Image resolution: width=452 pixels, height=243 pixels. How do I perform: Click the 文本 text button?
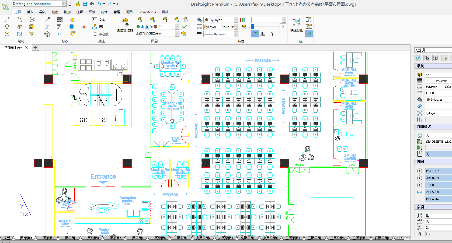click(x=99, y=20)
